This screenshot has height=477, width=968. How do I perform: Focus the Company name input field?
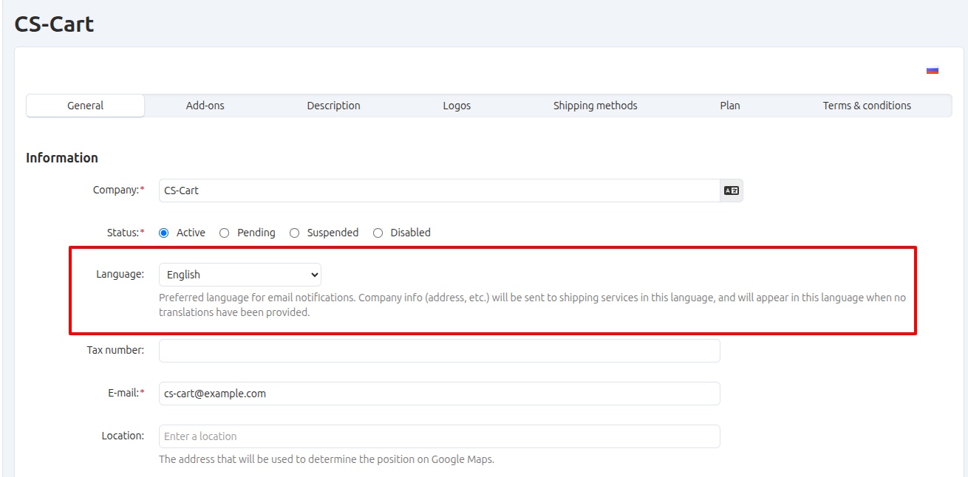click(x=440, y=191)
